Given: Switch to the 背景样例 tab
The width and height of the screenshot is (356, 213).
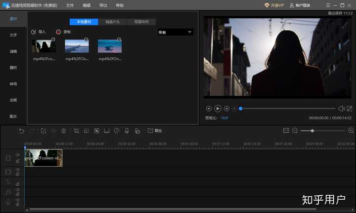Looking at the screenshot, I should [141, 22].
